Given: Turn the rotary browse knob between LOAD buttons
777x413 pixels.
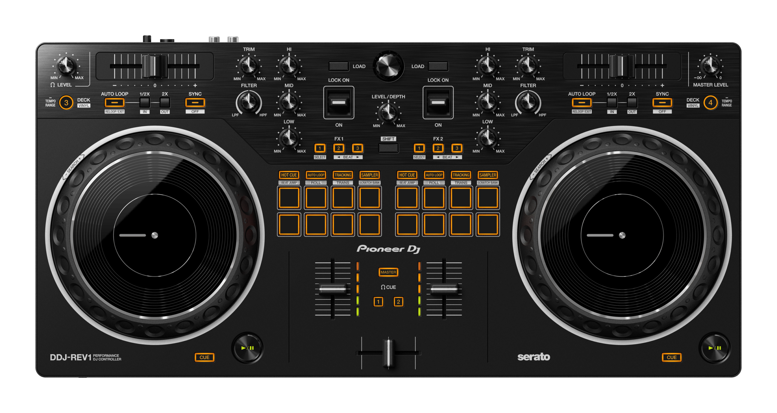Looking at the screenshot, I should click(x=388, y=66).
